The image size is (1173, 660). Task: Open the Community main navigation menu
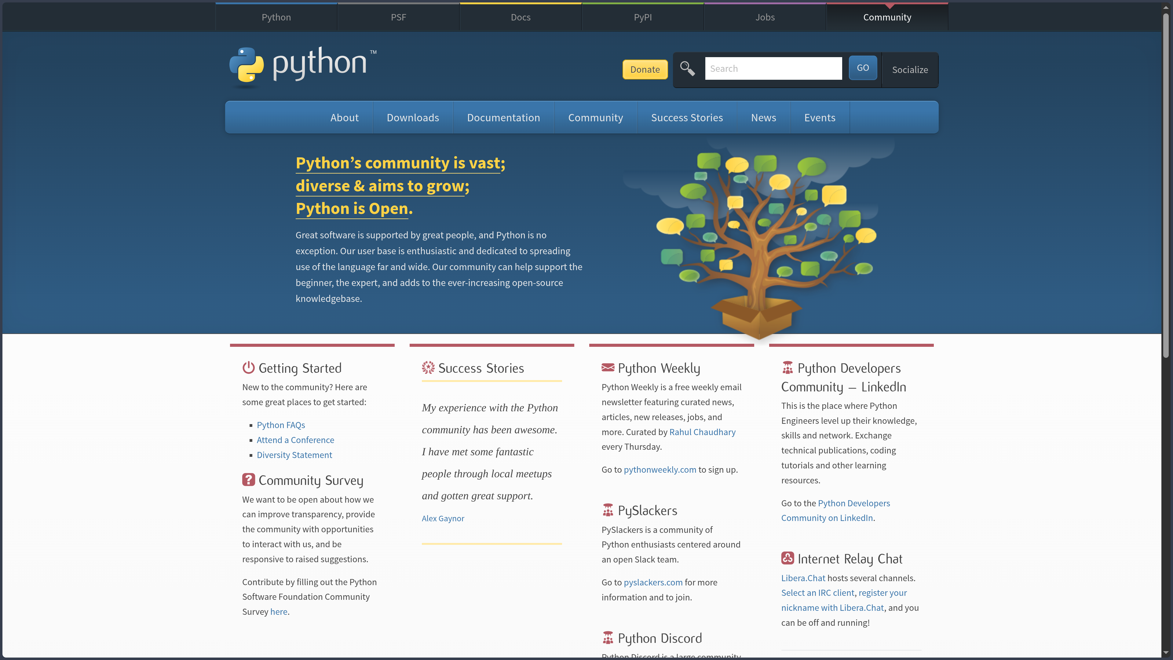[596, 118]
